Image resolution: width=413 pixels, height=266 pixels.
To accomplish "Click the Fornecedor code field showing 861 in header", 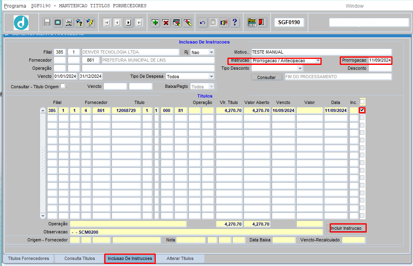I will click(x=90, y=60).
